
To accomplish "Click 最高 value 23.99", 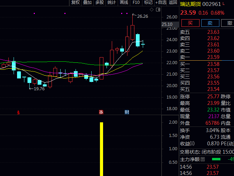I will point(213,103).
